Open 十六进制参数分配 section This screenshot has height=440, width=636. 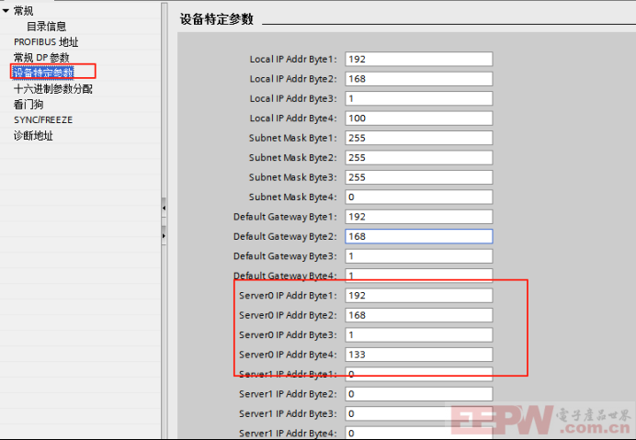53,89
